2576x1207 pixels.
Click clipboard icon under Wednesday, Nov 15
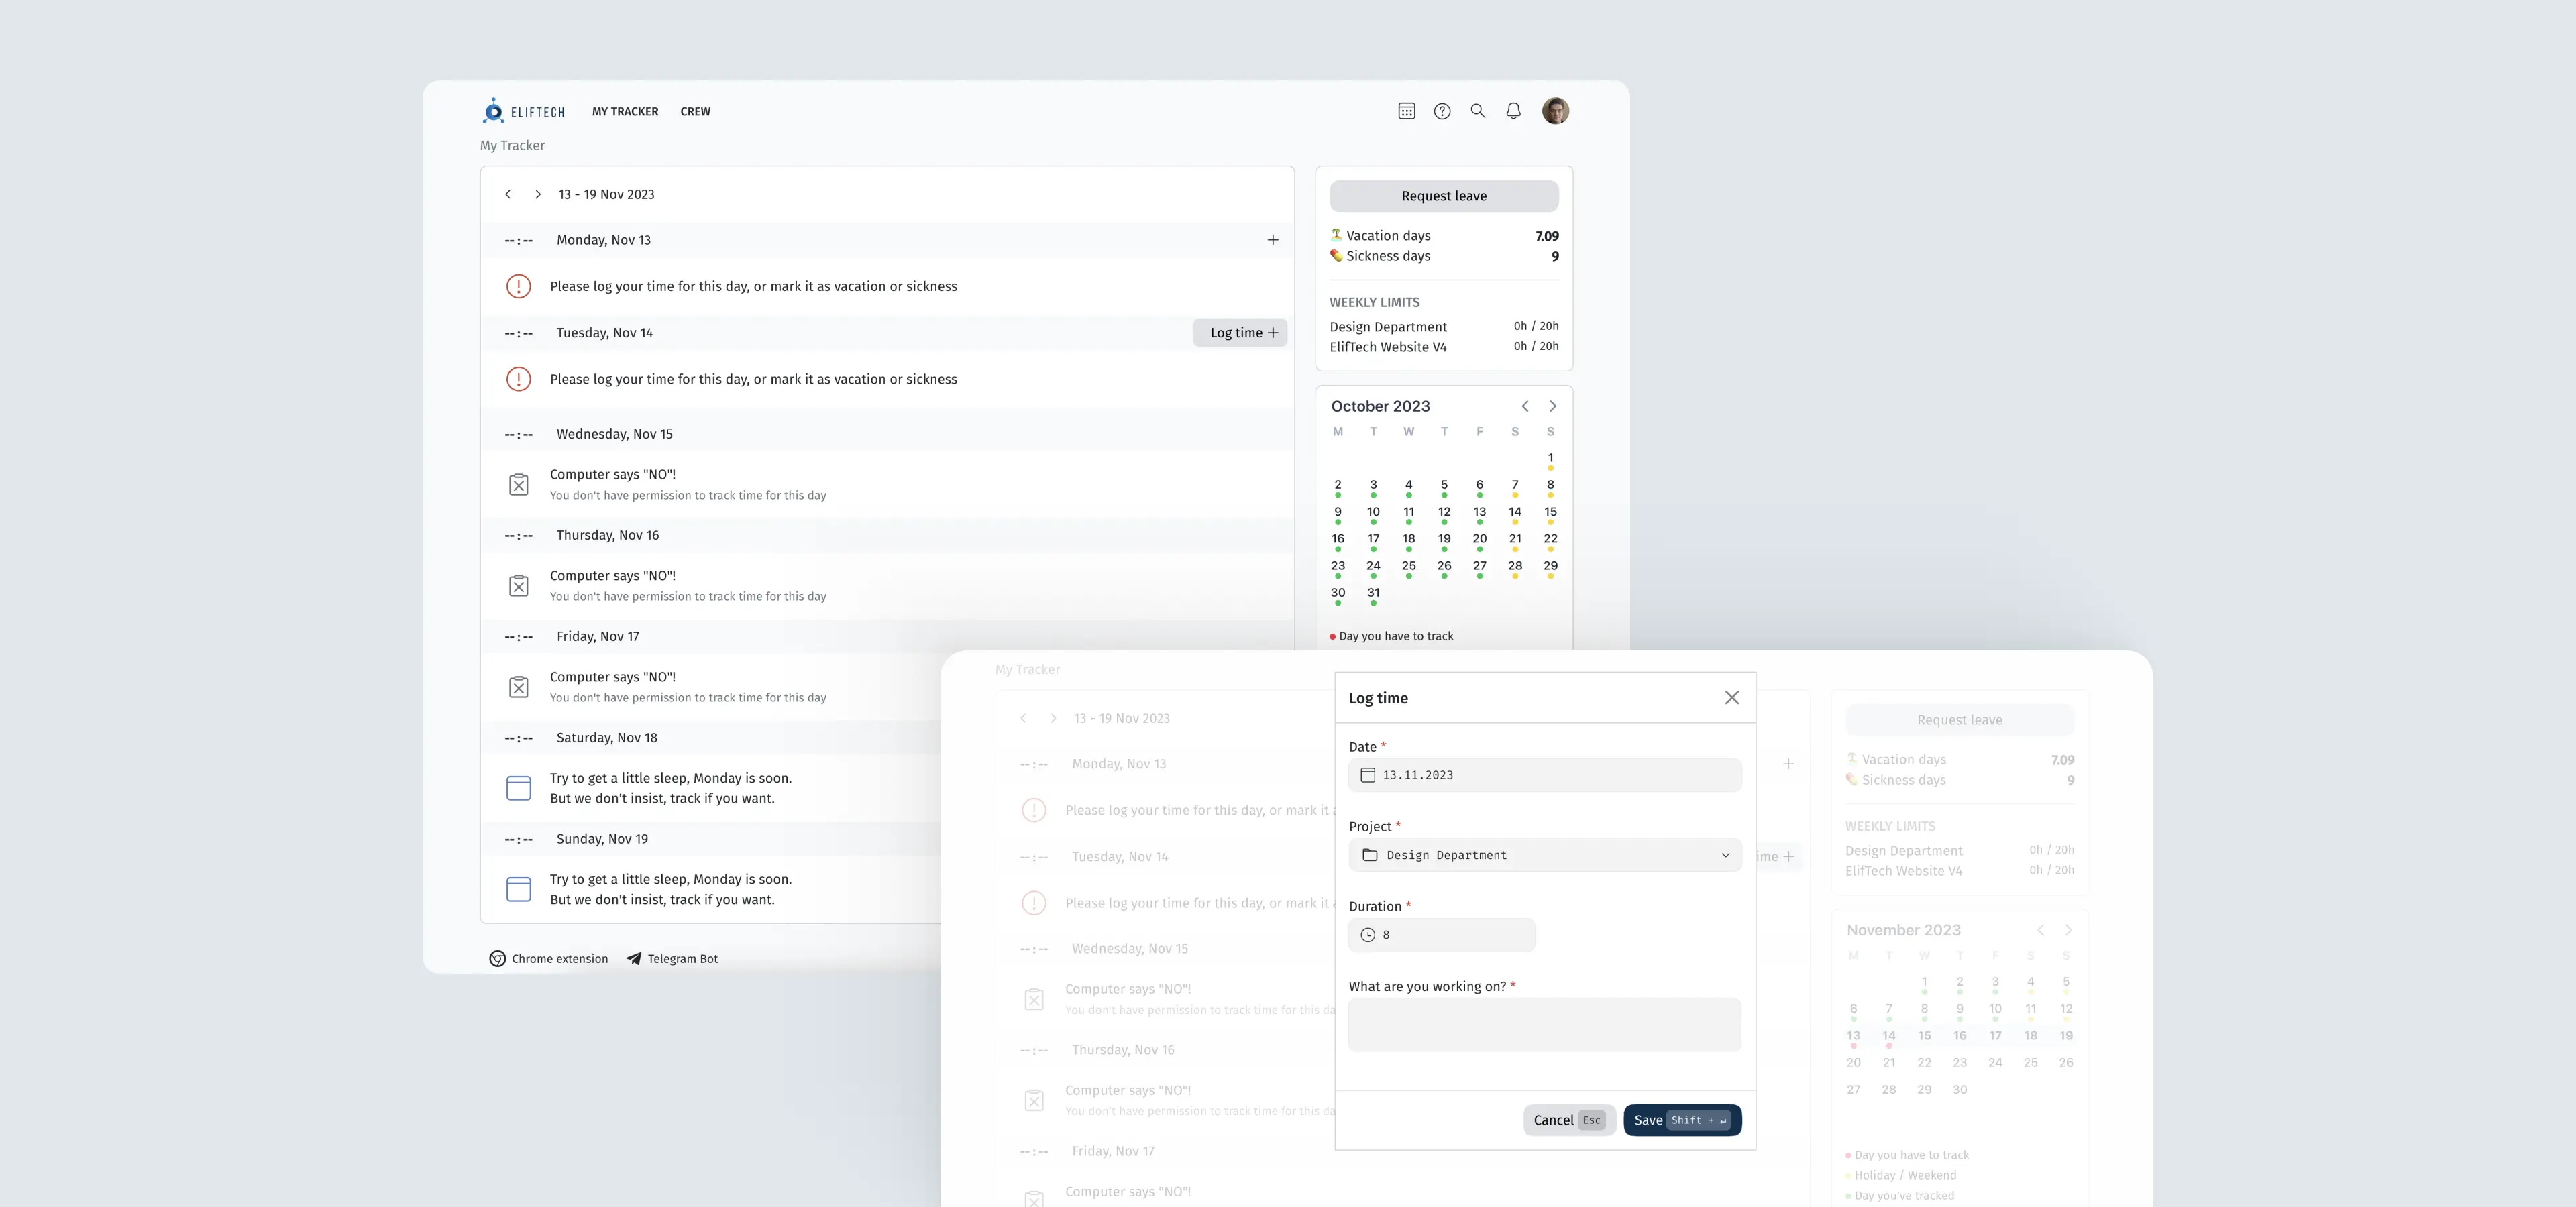(x=519, y=485)
